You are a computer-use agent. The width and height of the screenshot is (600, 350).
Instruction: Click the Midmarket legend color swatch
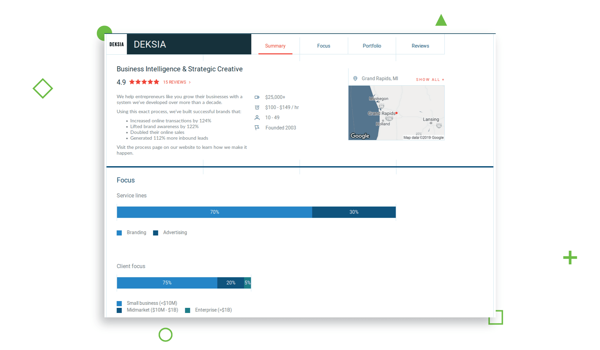119,310
